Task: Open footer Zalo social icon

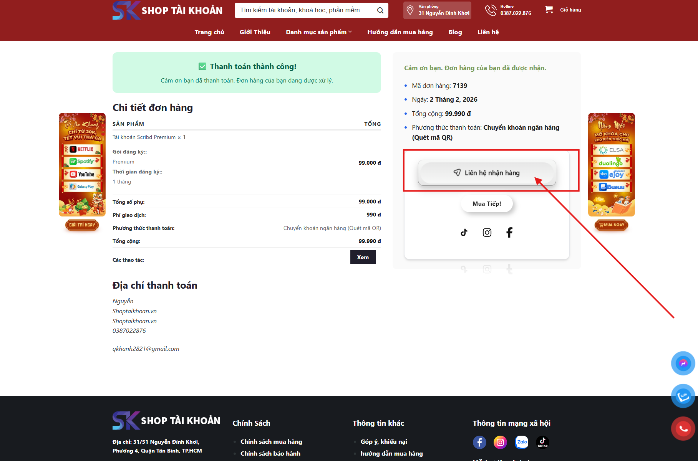Action: point(522,442)
